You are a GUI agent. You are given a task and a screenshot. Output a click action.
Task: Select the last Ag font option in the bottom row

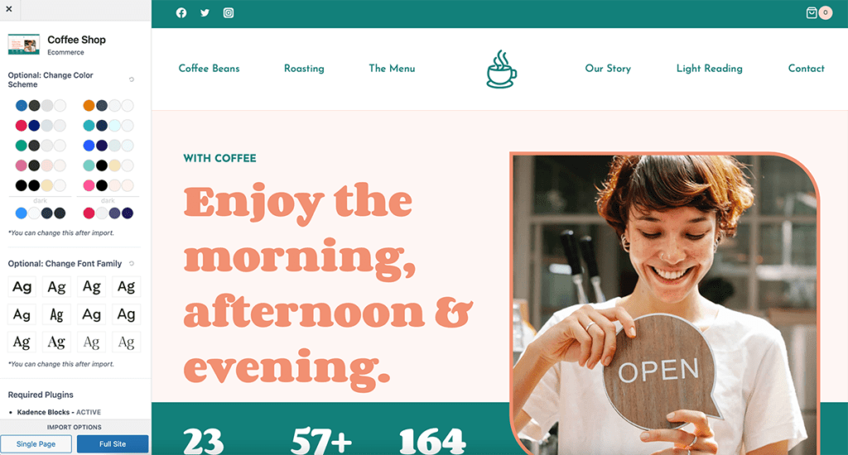tap(126, 342)
